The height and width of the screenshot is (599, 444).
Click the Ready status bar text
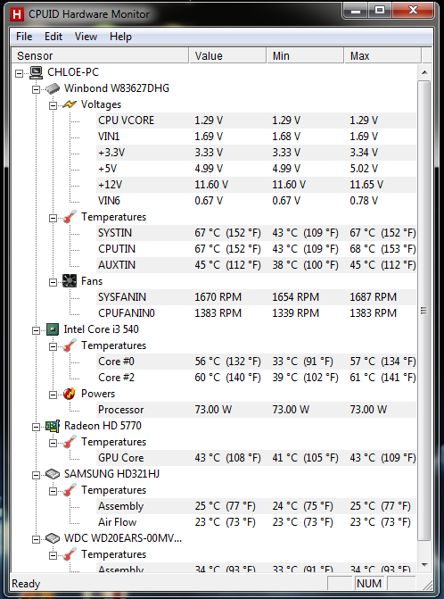26,584
